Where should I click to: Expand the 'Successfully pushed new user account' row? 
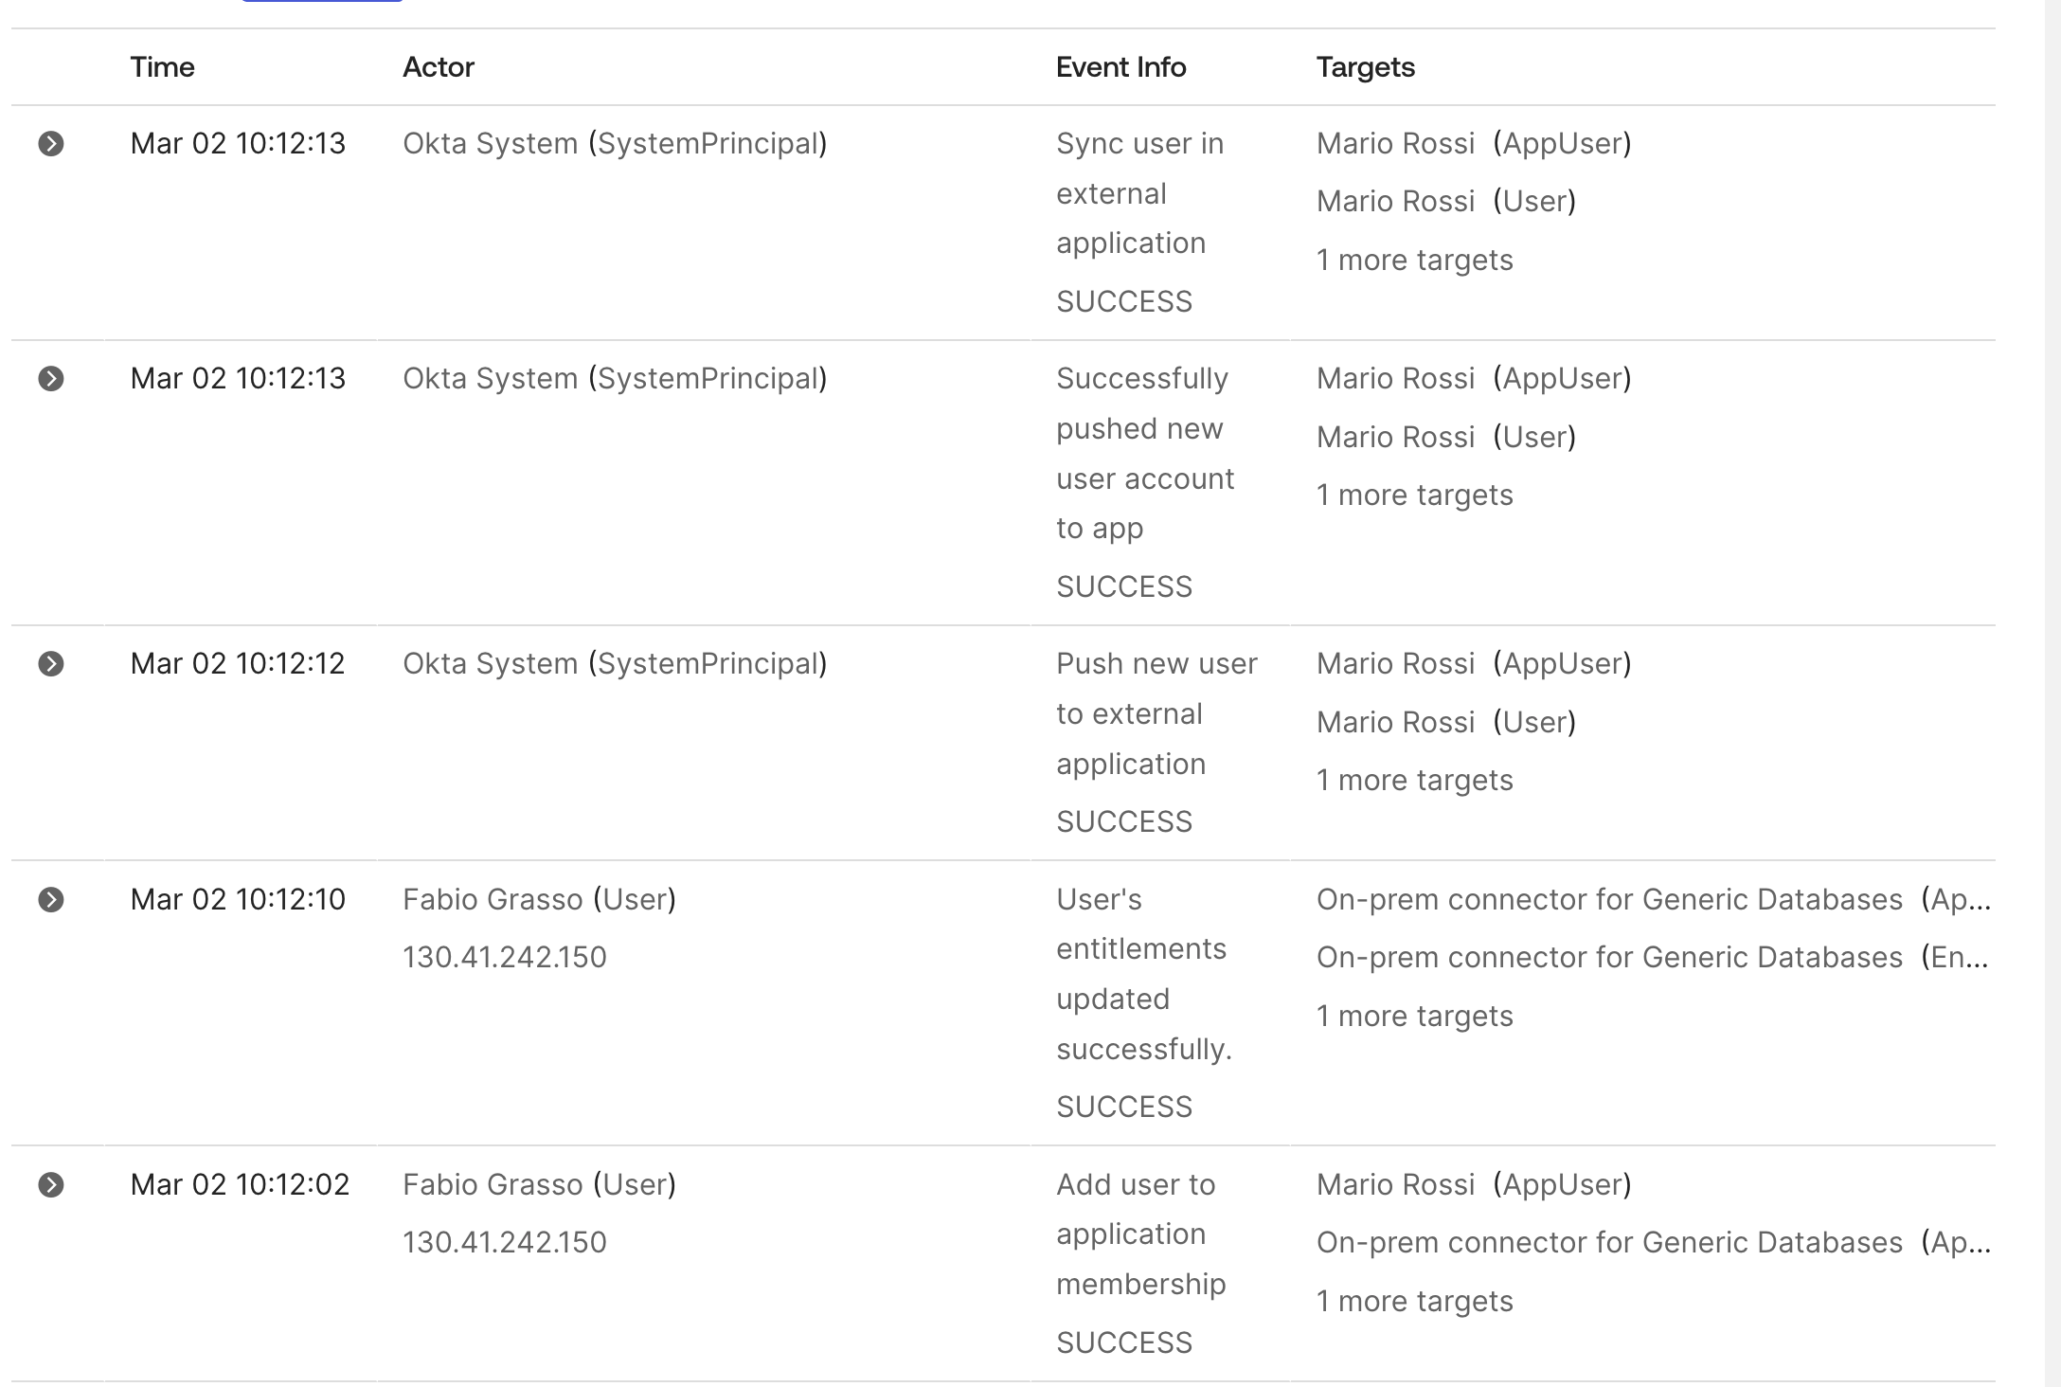tap(51, 379)
